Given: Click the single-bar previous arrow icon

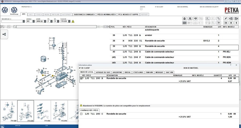Looking at the screenshot, I should 231,23.
